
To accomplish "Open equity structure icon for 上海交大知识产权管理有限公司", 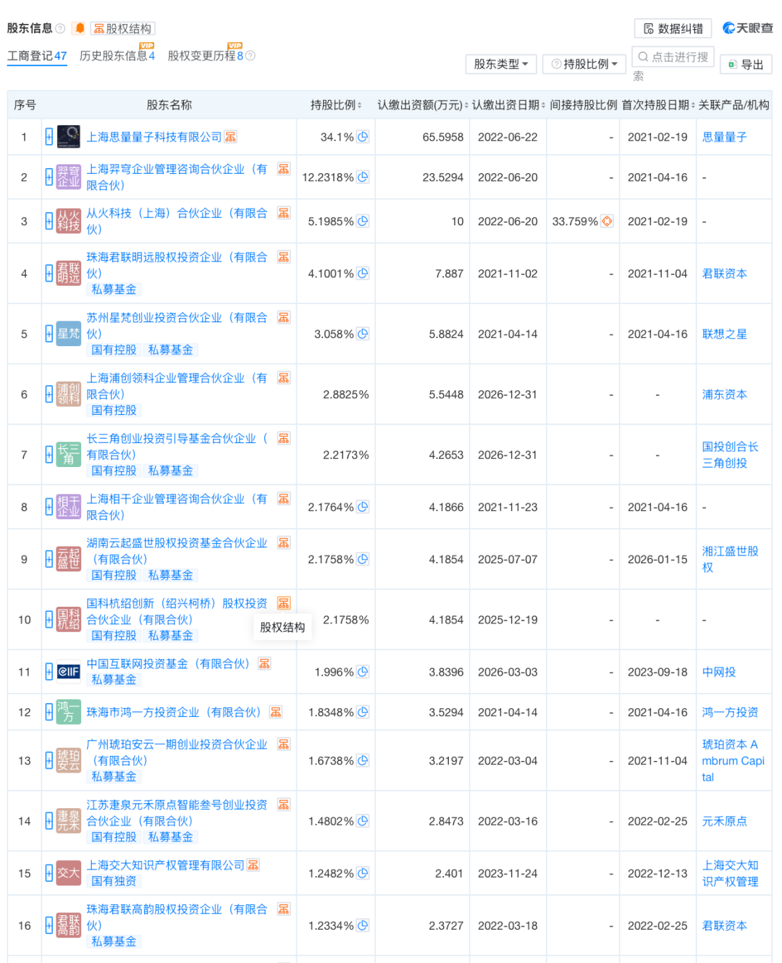I will pyautogui.click(x=253, y=865).
